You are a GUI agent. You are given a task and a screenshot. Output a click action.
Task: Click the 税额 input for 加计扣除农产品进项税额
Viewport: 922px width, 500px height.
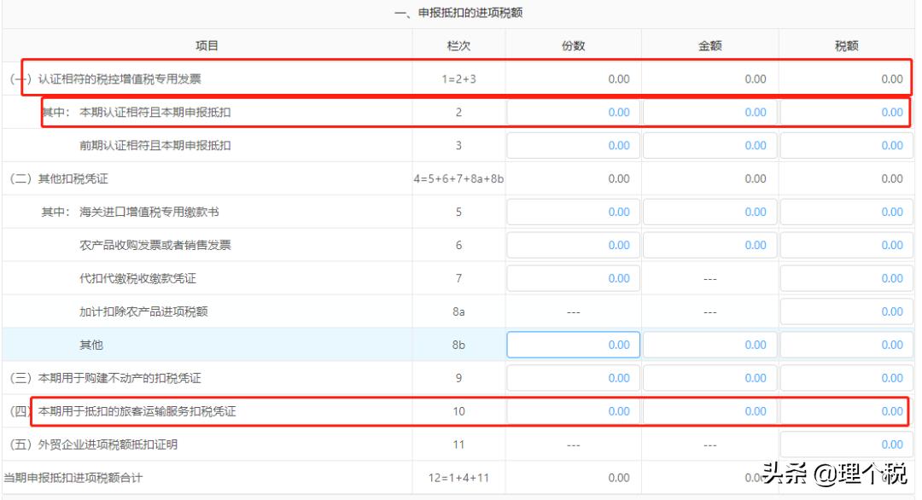[846, 311]
